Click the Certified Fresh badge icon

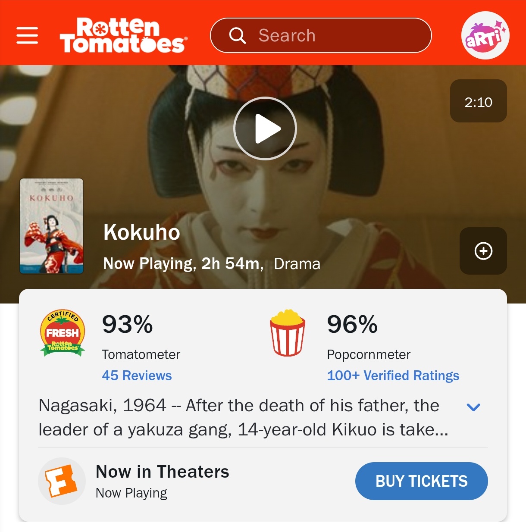[63, 333]
